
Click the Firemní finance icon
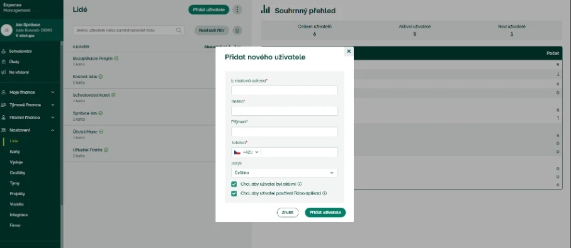pyautogui.click(x=4, y=118)
